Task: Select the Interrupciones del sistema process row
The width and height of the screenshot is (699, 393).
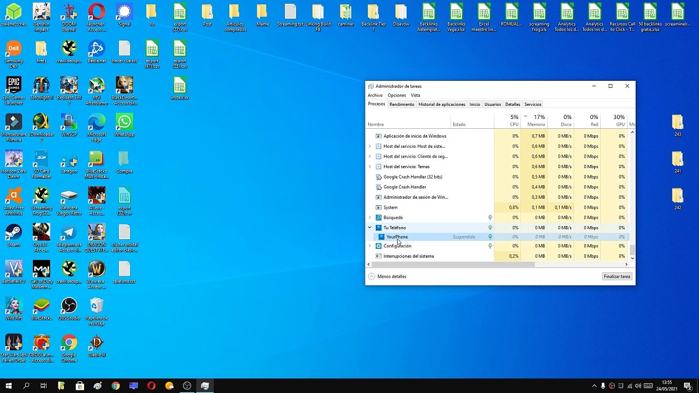Action: tap(497, 256)
